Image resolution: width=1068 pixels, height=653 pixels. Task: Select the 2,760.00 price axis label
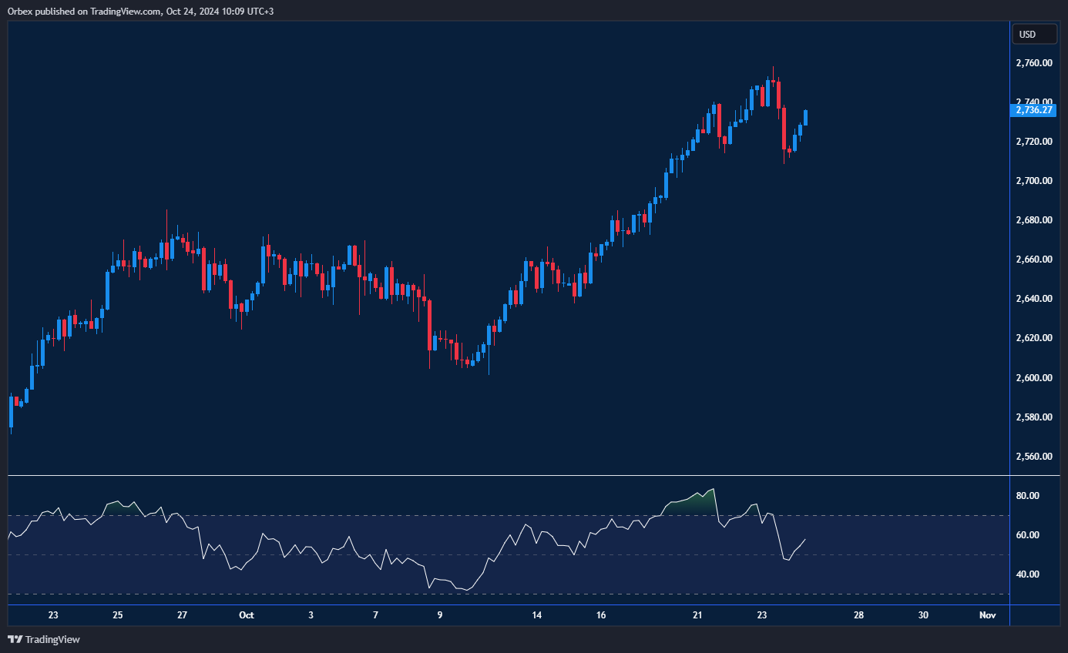pyautogui.click(x=1033, y=63)
